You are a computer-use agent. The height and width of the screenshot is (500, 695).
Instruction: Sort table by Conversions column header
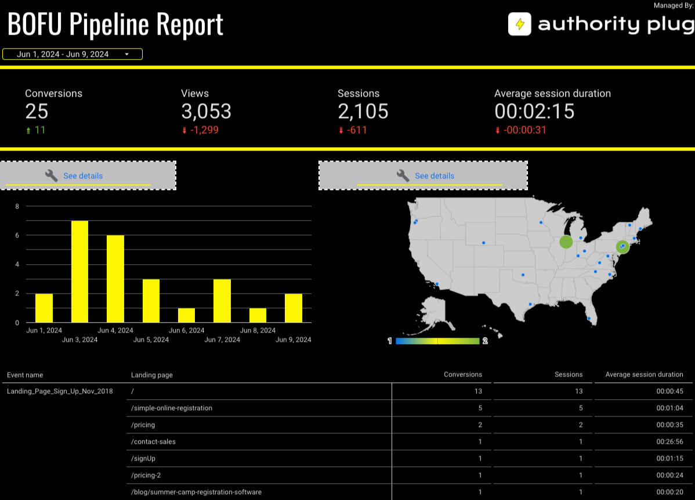[462, 374]
